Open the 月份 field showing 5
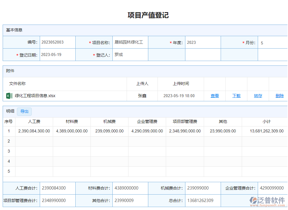This screenshot has width=288, height=210. [x=272, y=43]
